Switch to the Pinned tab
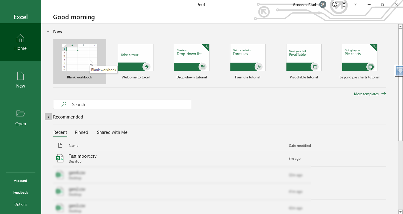Viewport: 403px width, 214px height. click(x=81, y=132)
